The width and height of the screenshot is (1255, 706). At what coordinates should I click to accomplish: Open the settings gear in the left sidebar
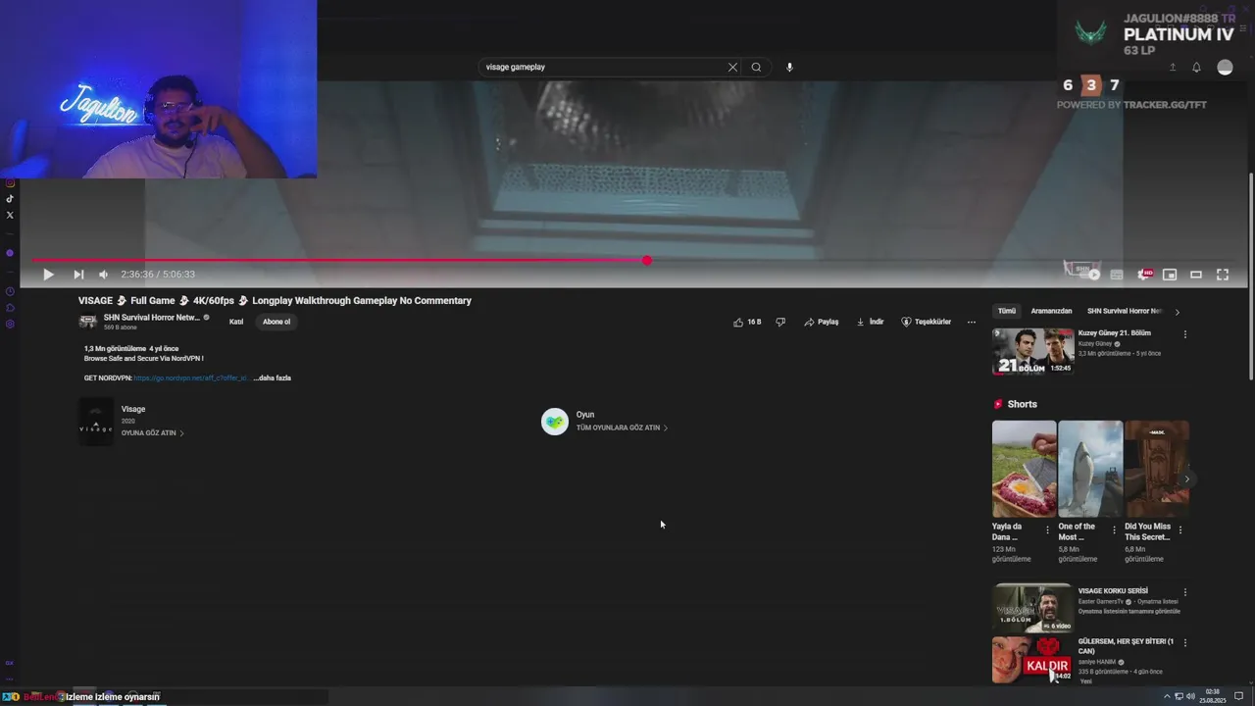(10, 324)
